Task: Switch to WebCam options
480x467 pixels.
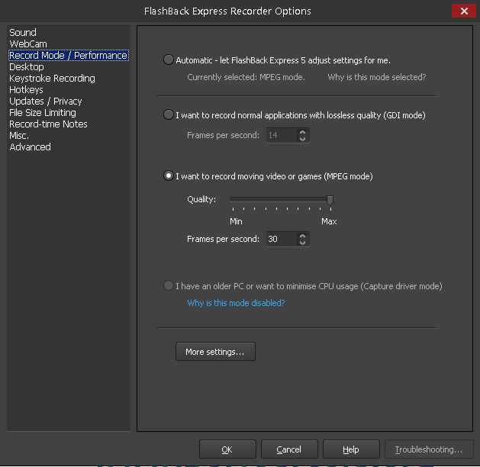Action: [x=28, y=43]
